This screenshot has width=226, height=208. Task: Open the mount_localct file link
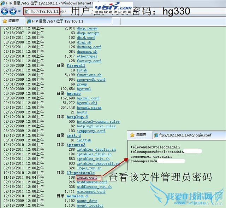[90, 206]
